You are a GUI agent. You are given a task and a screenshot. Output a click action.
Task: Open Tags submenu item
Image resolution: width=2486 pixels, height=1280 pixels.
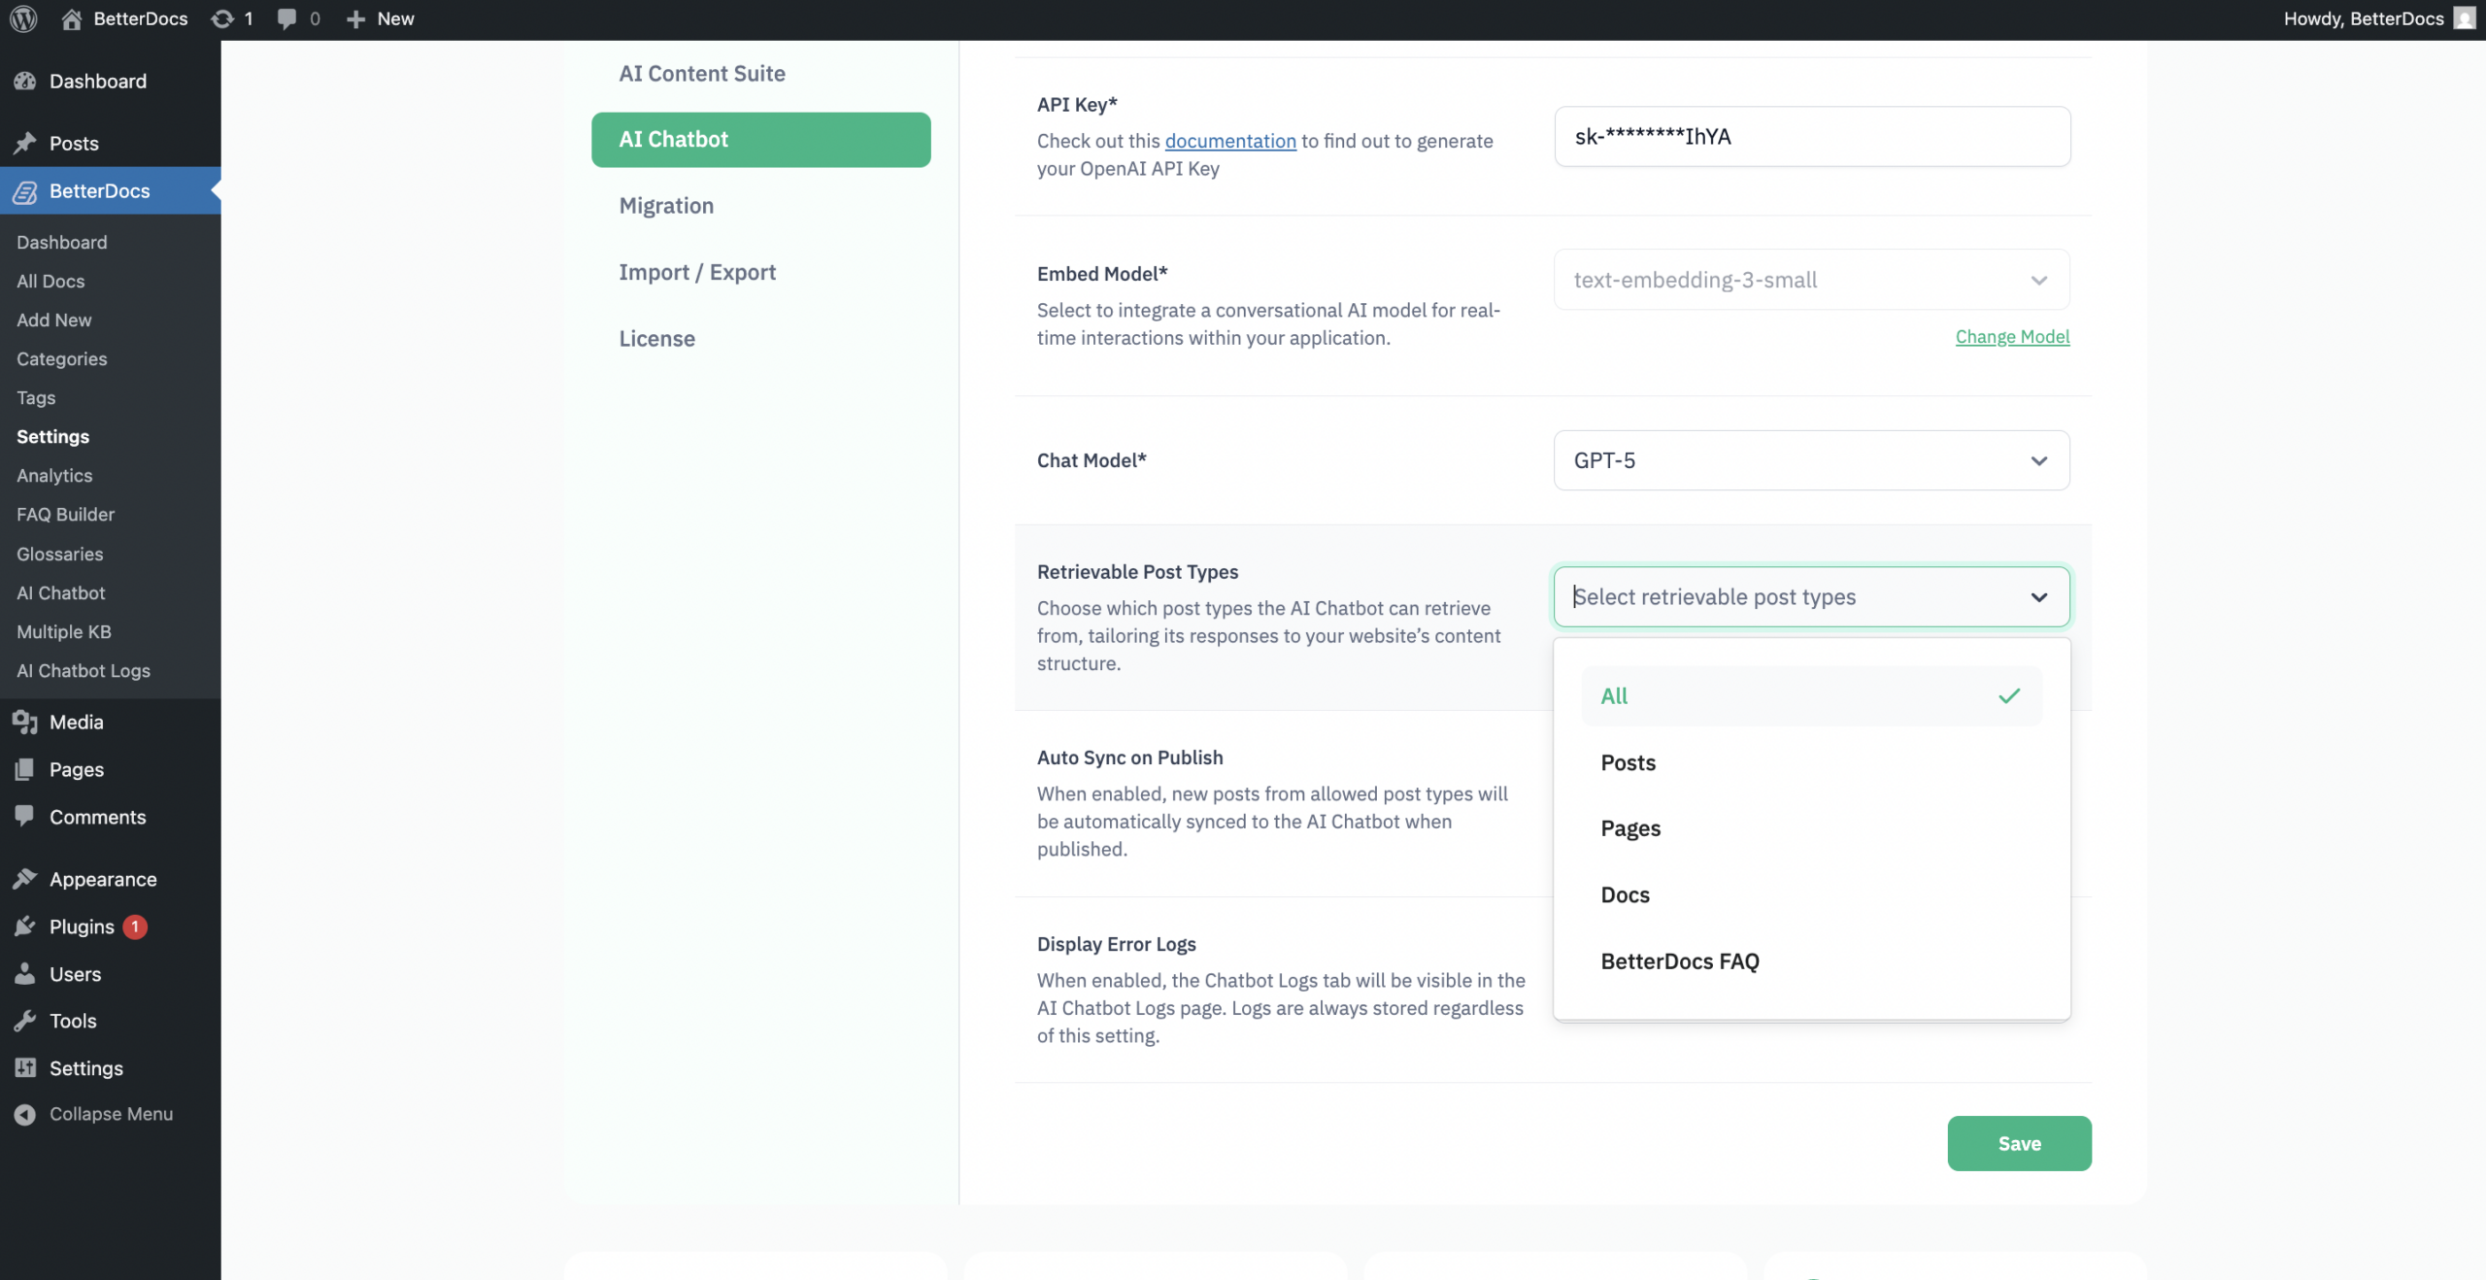36,397
